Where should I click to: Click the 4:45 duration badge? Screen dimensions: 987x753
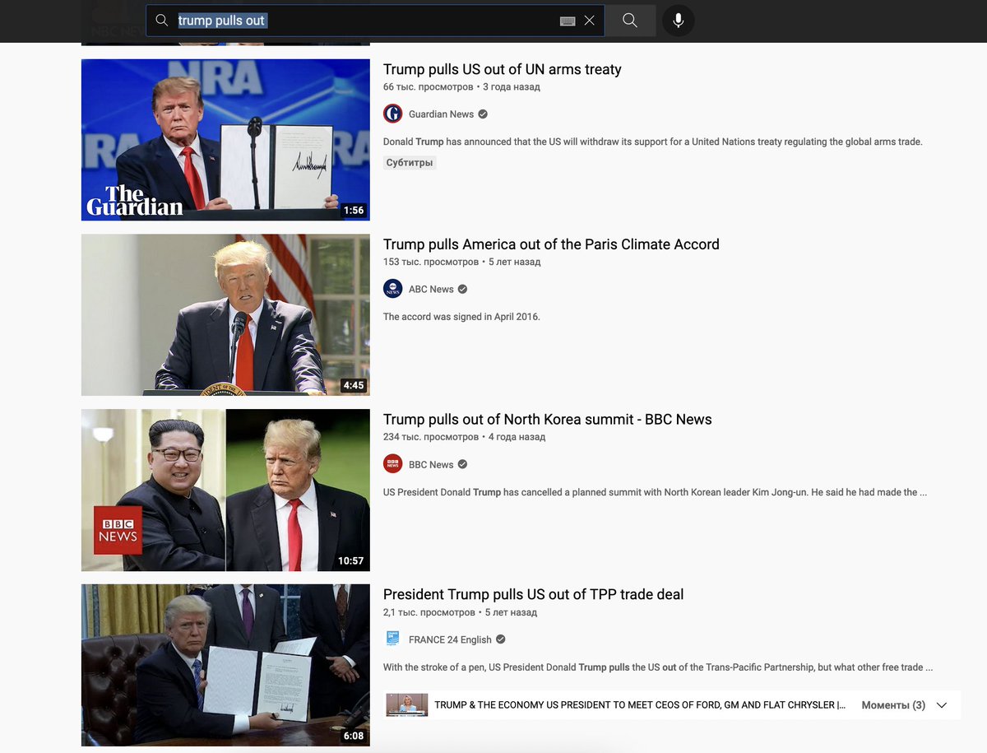[354, 386]
